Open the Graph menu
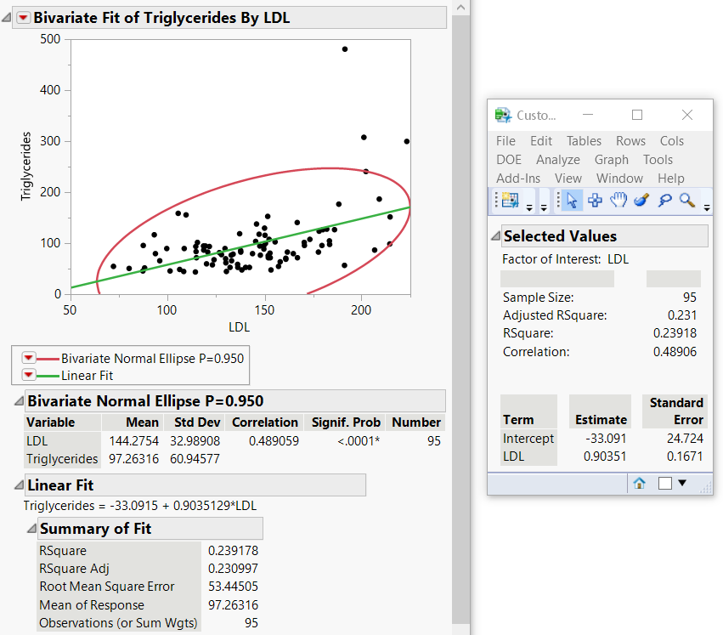The width and height of the screenshot is (723, 635). (611, 159)
